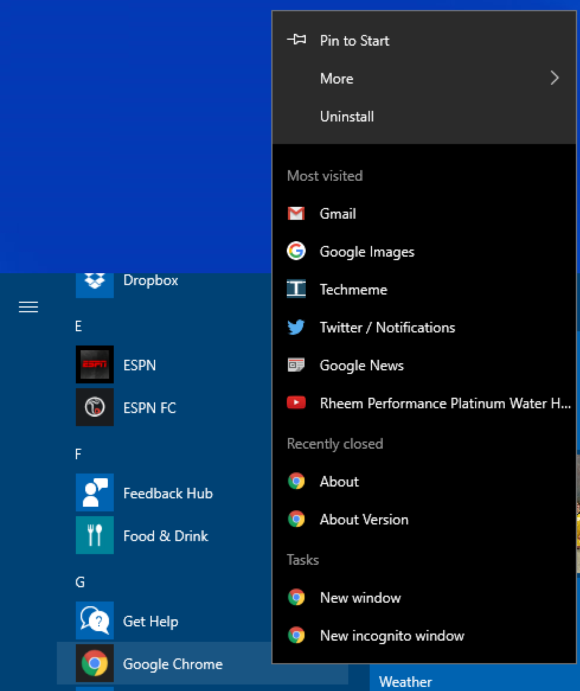This screenshot has height=691, width=580.
Task: Expand the More submenu chevron arrow
Action: coord(555,78)
